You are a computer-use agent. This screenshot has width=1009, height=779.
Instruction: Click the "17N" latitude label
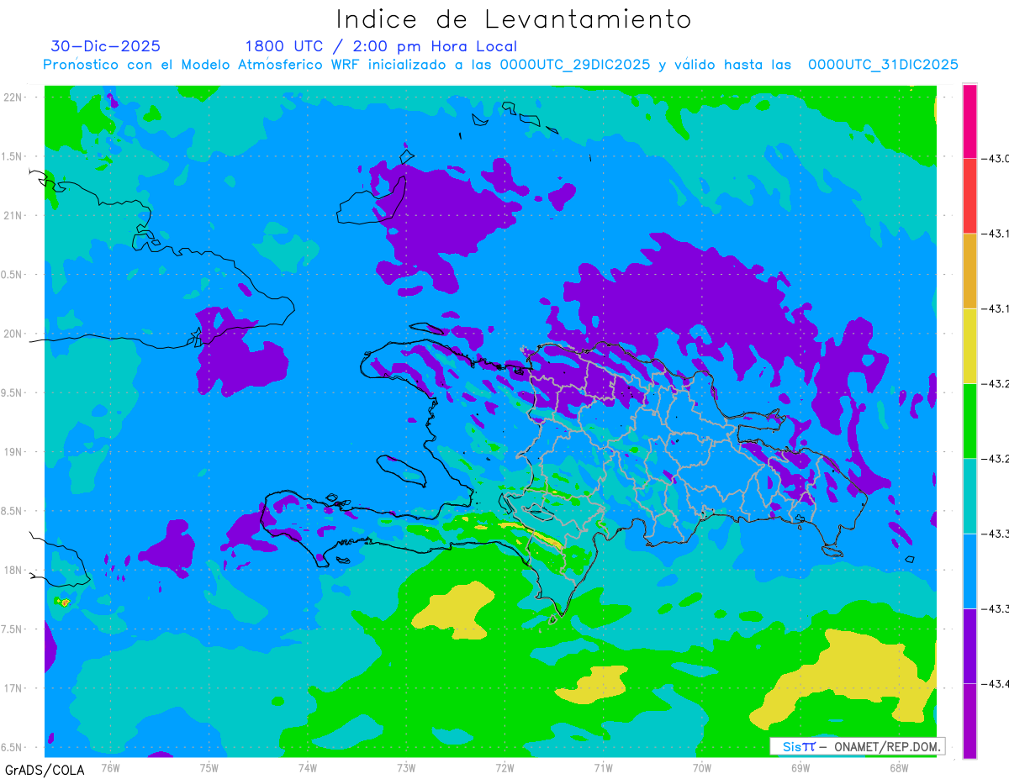pos(13,688)
